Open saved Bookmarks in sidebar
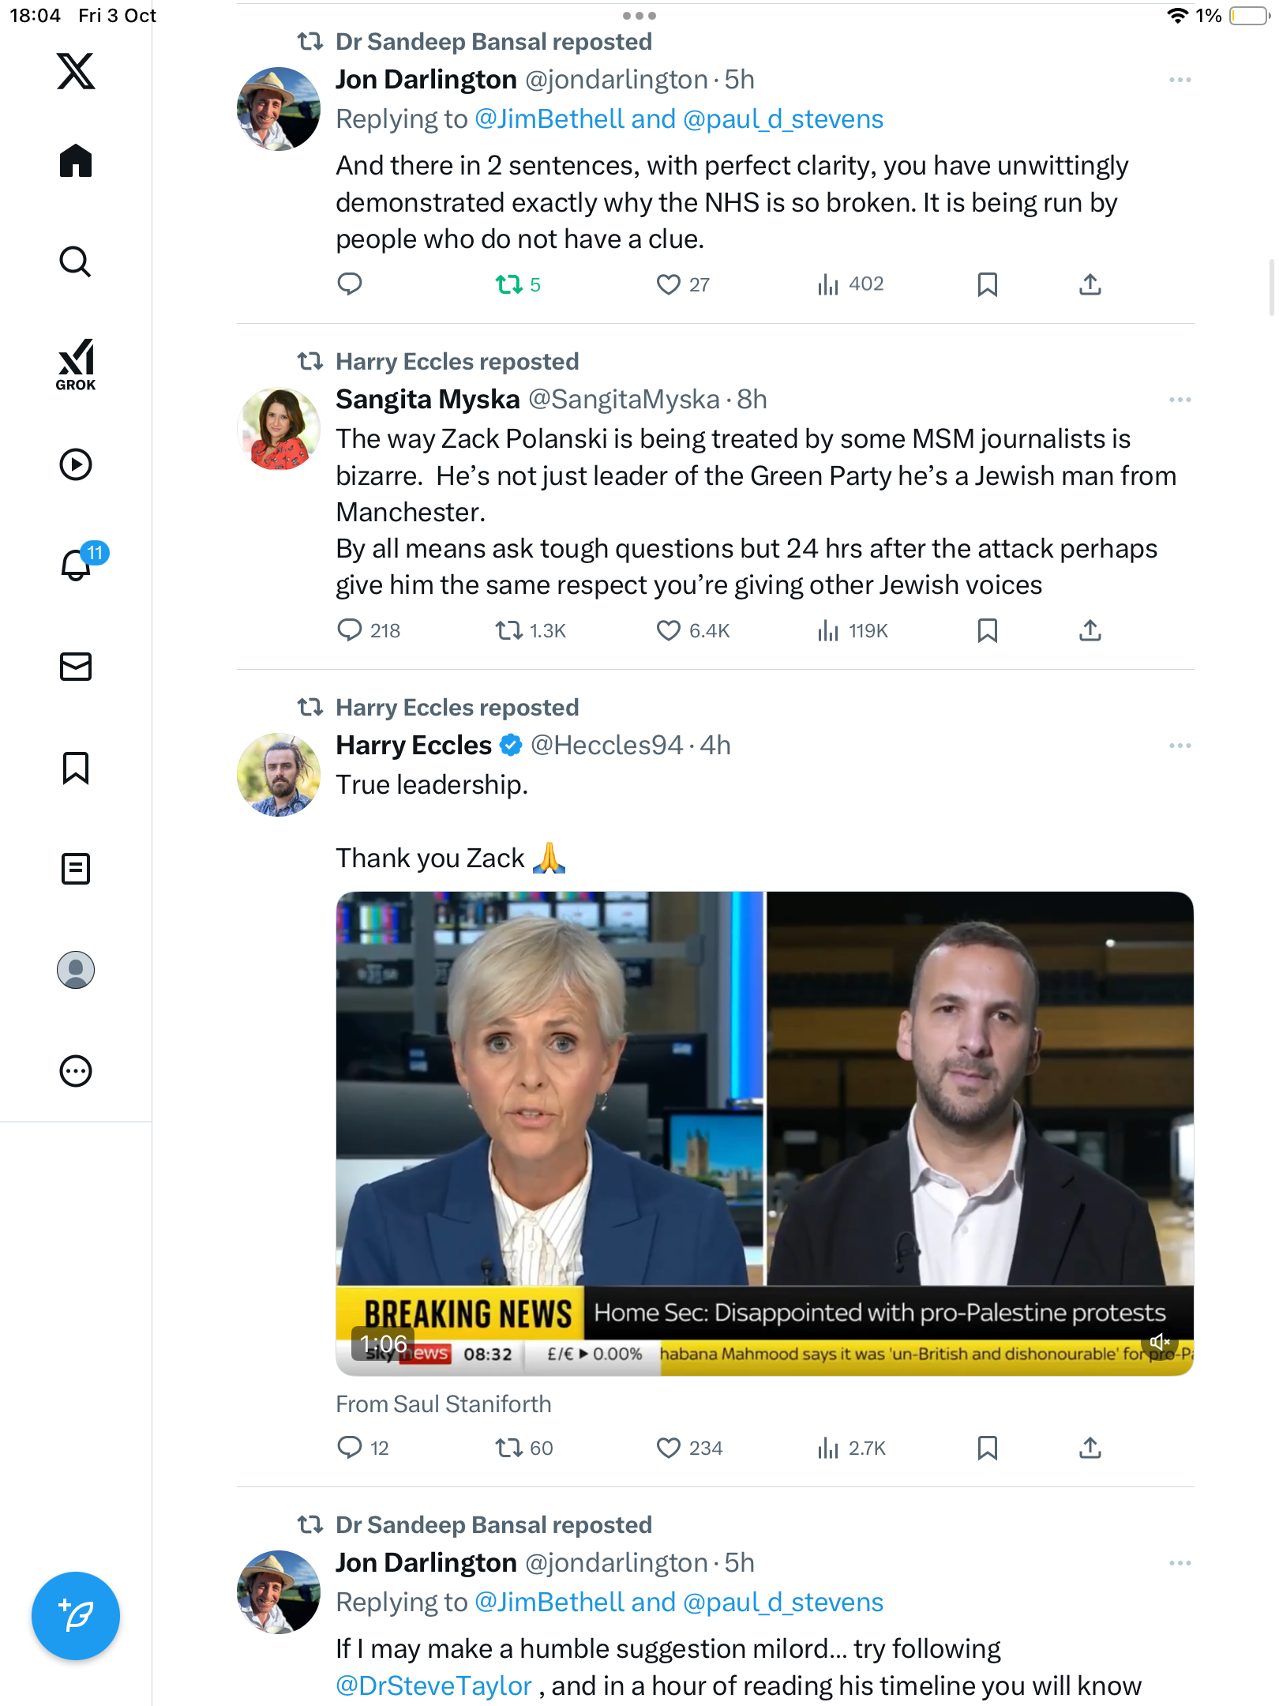Screen dimensions: 1279x1706 (76, 768)
